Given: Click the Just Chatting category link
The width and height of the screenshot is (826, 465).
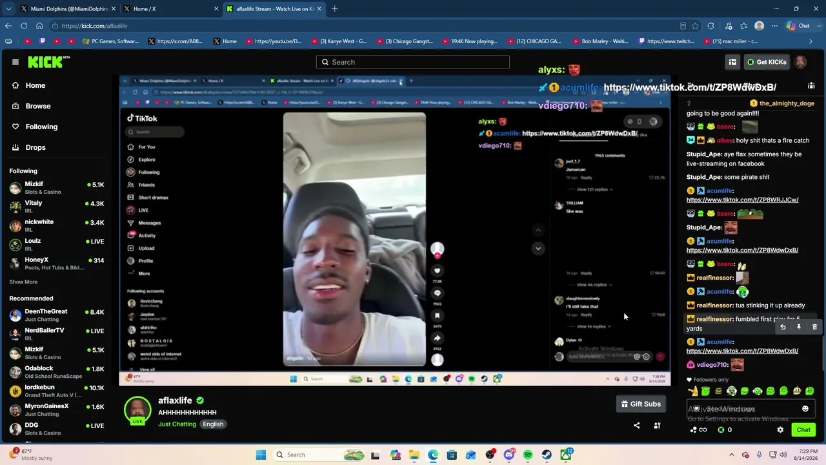Looking at the screenshot, I should tap(177, 424).
